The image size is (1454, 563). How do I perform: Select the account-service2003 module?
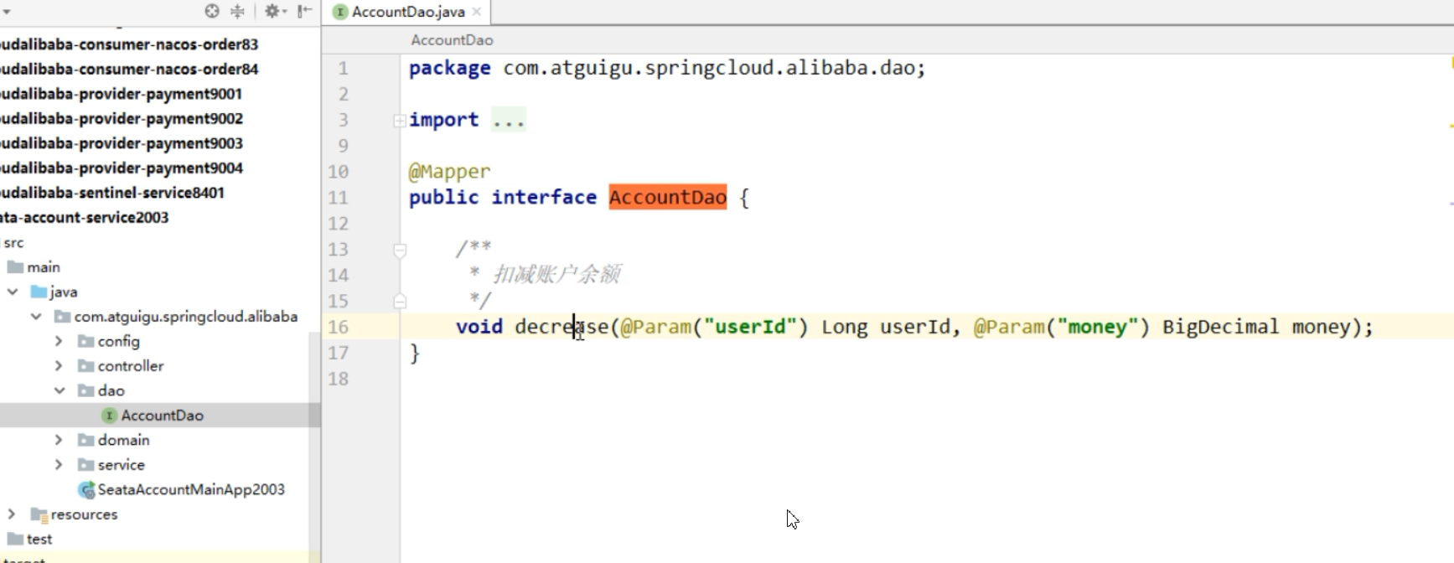85,218
